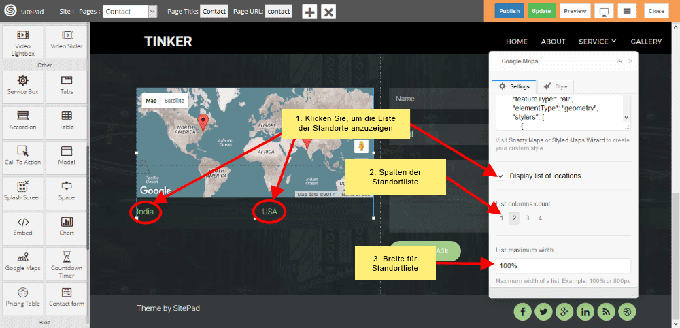Pick the Modal widget
Viewport: 680px width, 328px height.
click(x=67, y=157)
